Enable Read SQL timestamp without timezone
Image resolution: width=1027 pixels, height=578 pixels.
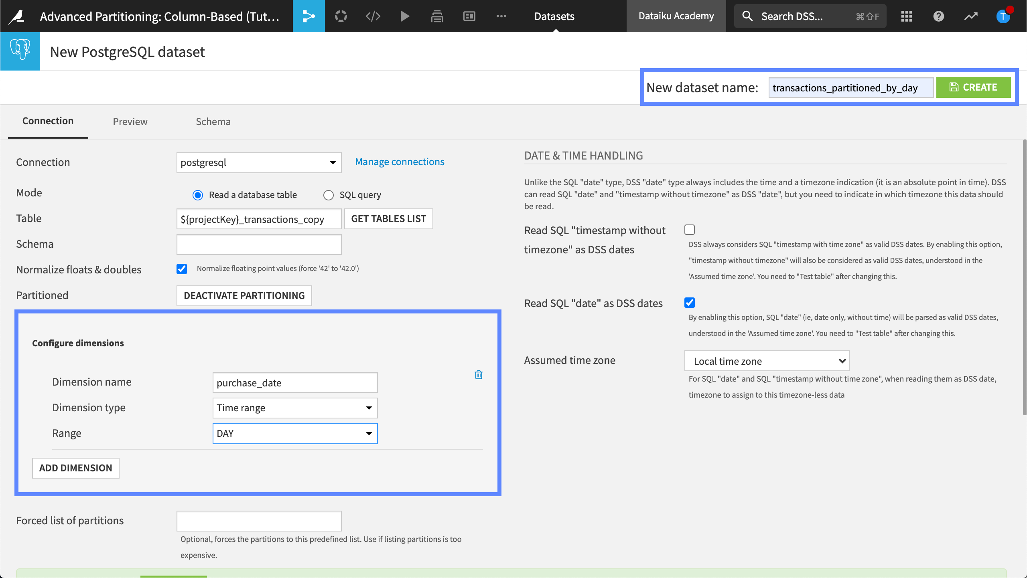tap(689, 230)
